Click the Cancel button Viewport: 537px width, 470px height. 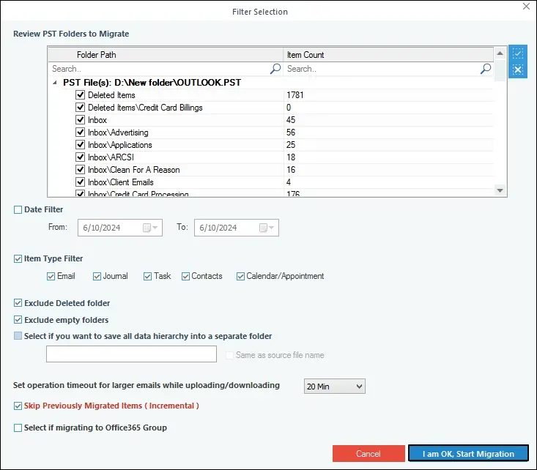point(369,454)
